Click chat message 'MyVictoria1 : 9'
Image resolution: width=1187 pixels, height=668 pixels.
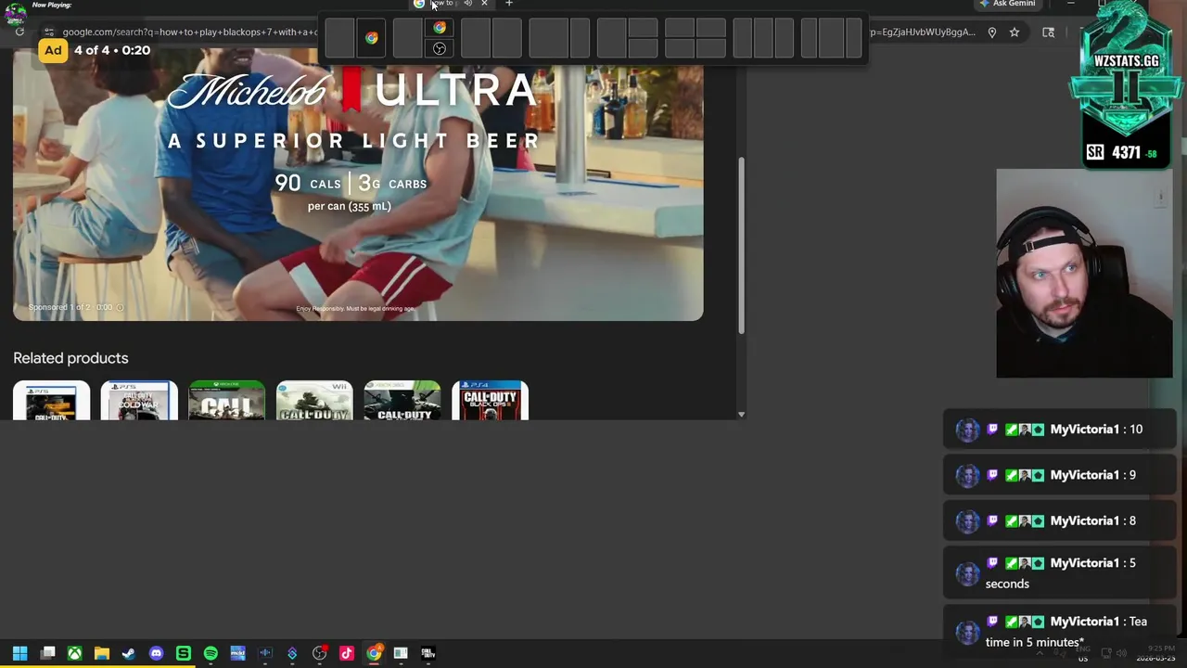click(x=1059, y=475)
